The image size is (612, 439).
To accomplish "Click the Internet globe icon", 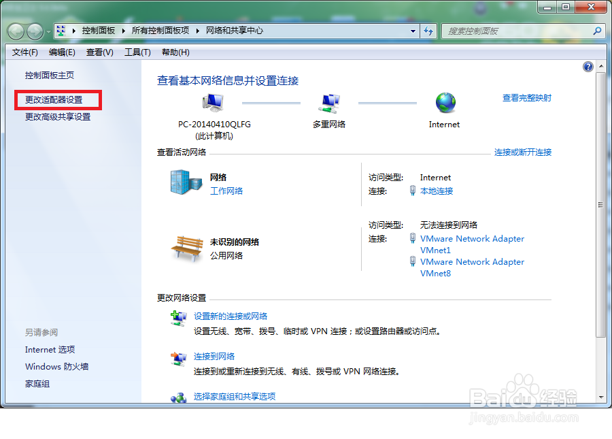I will (445, 101).
